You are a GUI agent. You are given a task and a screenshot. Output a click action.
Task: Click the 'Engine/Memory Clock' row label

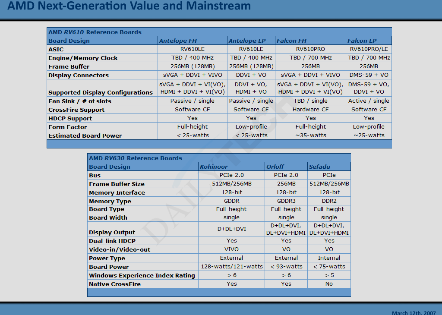point(83,58)
